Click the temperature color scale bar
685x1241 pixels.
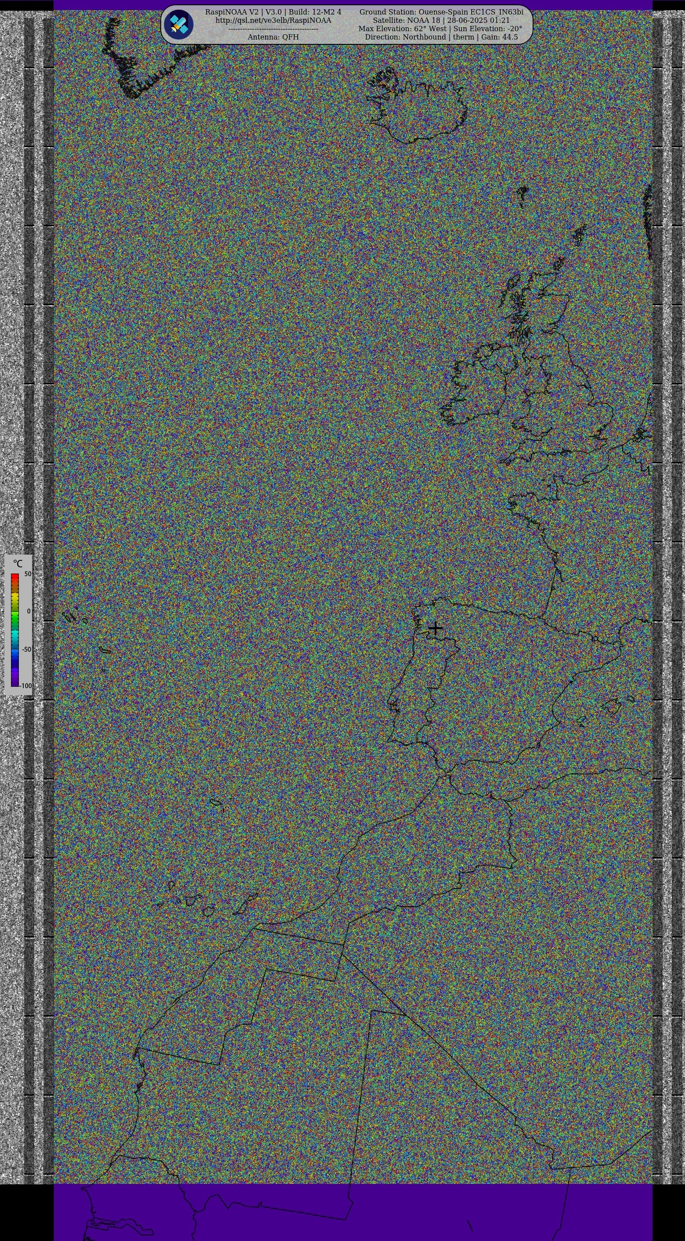15,630
